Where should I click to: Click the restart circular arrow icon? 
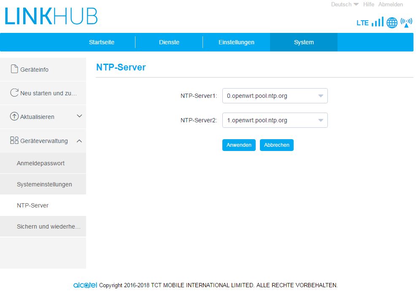tap(14, 93)
